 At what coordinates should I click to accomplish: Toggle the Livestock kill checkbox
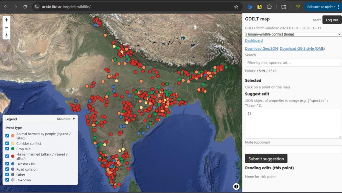coord(7,164)
